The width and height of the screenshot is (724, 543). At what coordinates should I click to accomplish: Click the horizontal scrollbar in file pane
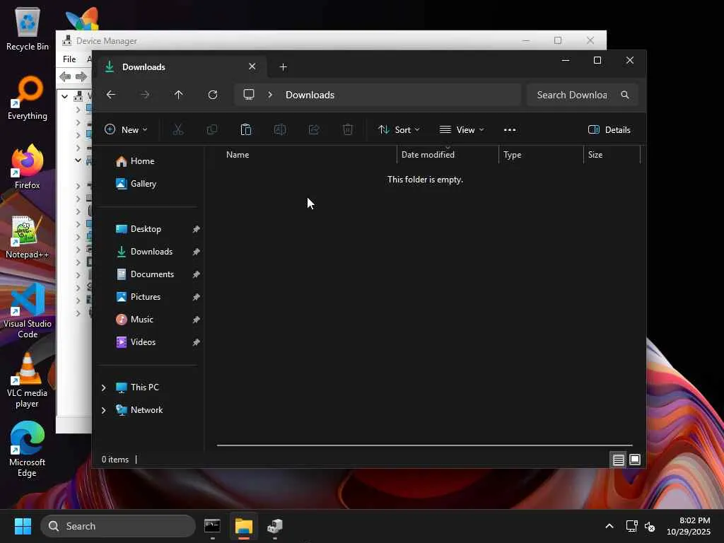click(x=424, y=445)
